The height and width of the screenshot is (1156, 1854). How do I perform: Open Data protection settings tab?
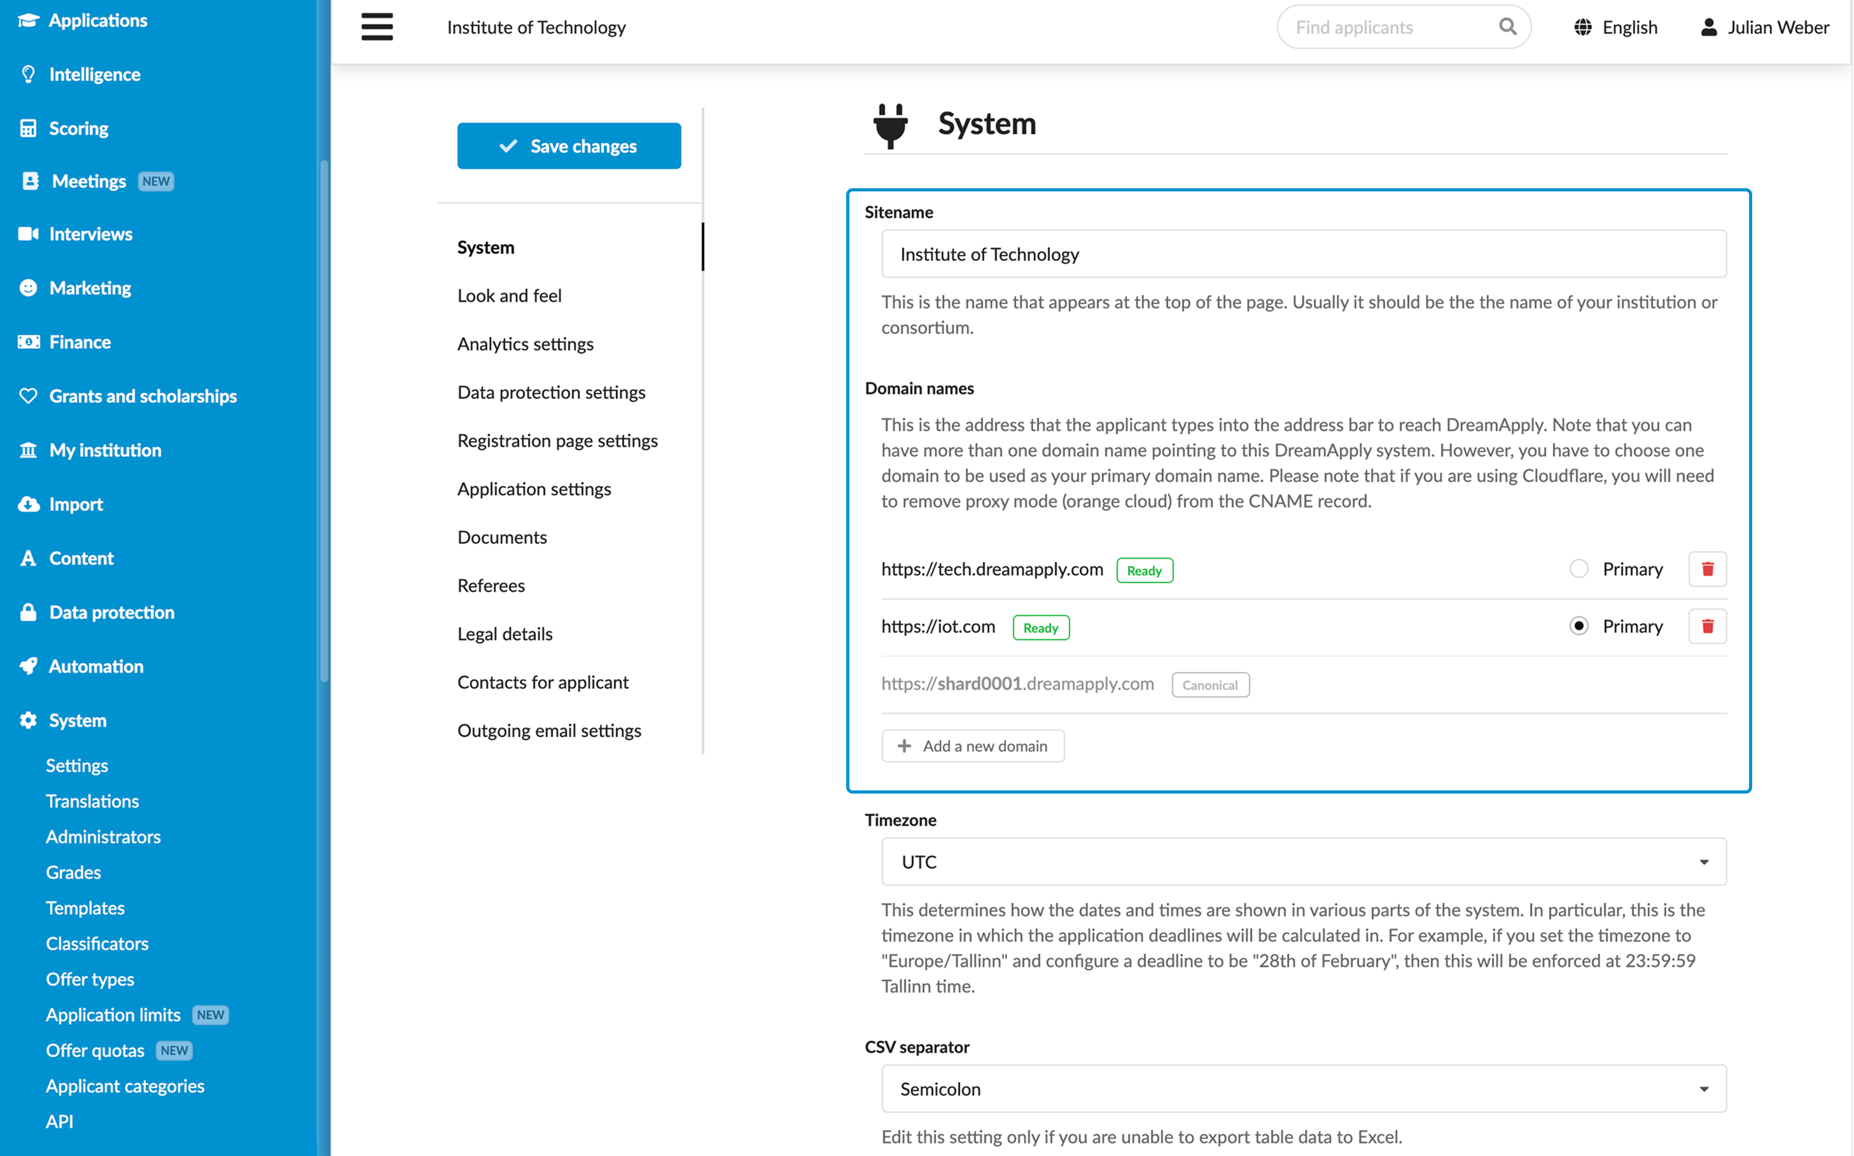[552, 392]
